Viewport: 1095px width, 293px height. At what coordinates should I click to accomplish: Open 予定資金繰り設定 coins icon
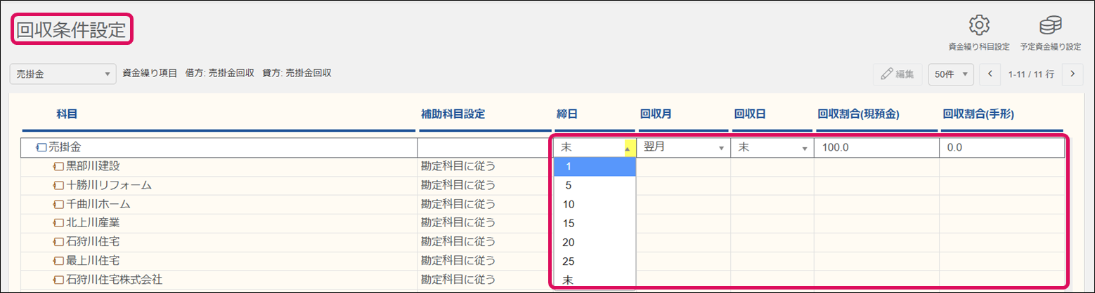[1051, 26]
